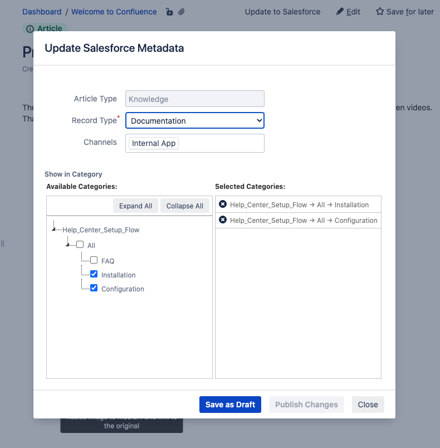
Task: Click the Article status info icon
Action: tap(30, 29)
